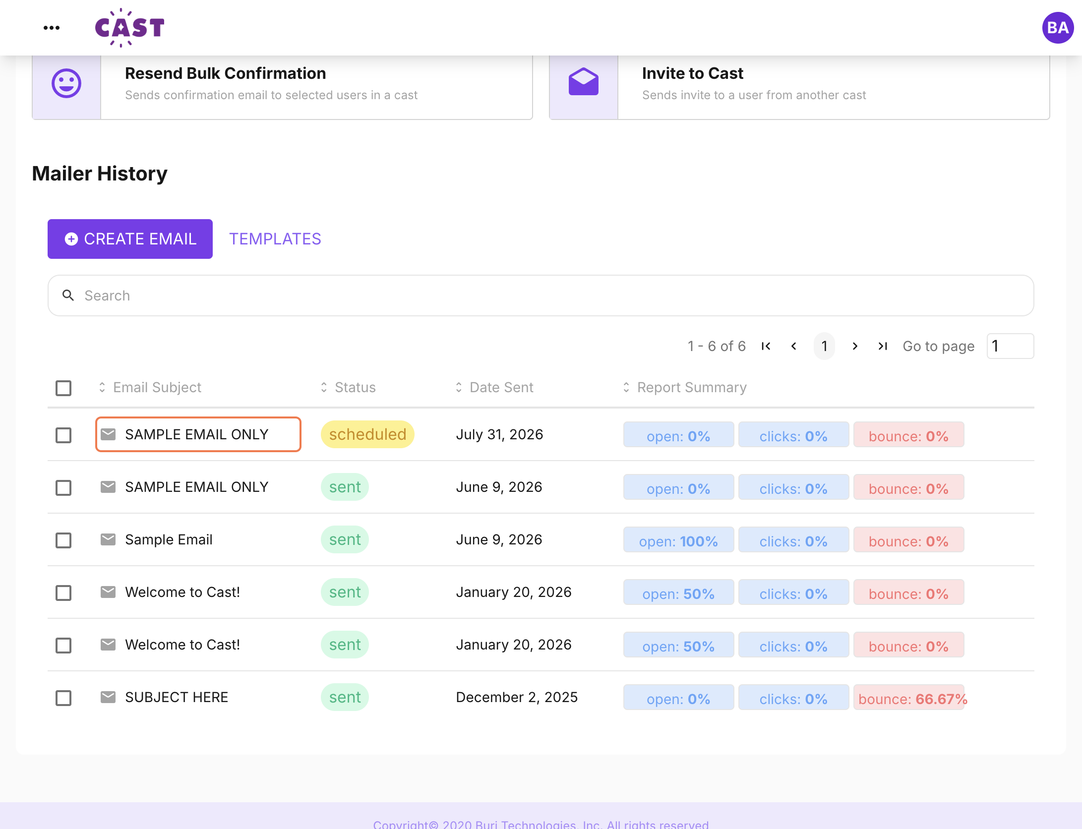Image resolution: width=1082 pixels, height=829 pixels.
Task: Click envelope icon beside SUBJECT HERE
Action: coord(108,697)
